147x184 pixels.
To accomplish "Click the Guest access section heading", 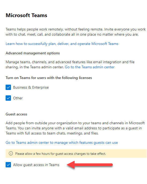I will 16,114.
